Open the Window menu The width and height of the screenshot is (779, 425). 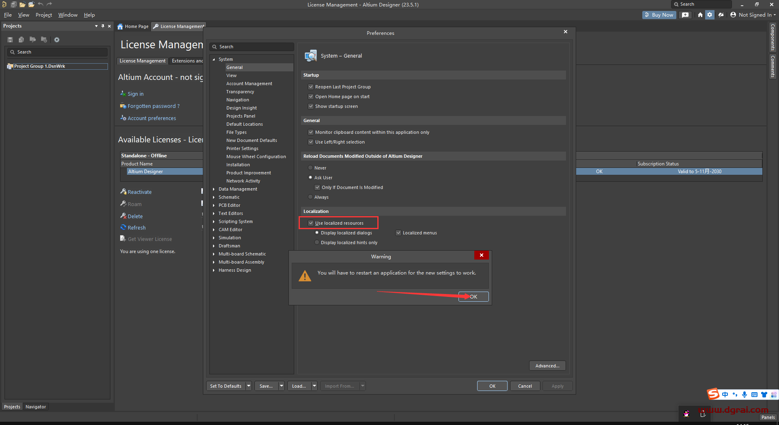click(68, 15)
